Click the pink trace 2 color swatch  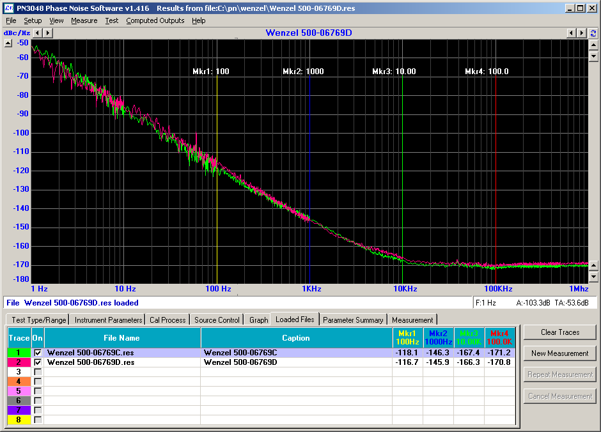(x=19, y=362)
